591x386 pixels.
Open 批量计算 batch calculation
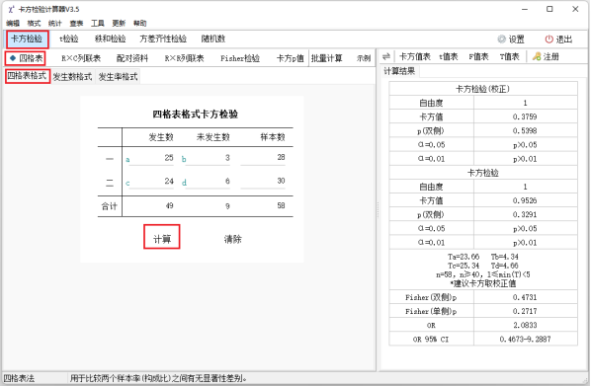[x=327, y=58]
